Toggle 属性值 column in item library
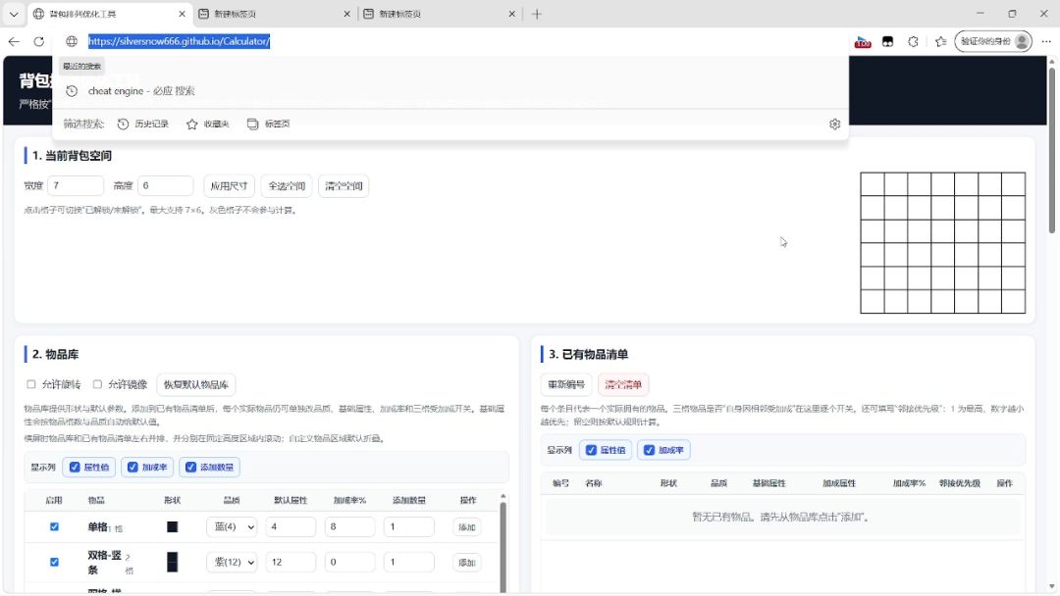 click(89, 467)
